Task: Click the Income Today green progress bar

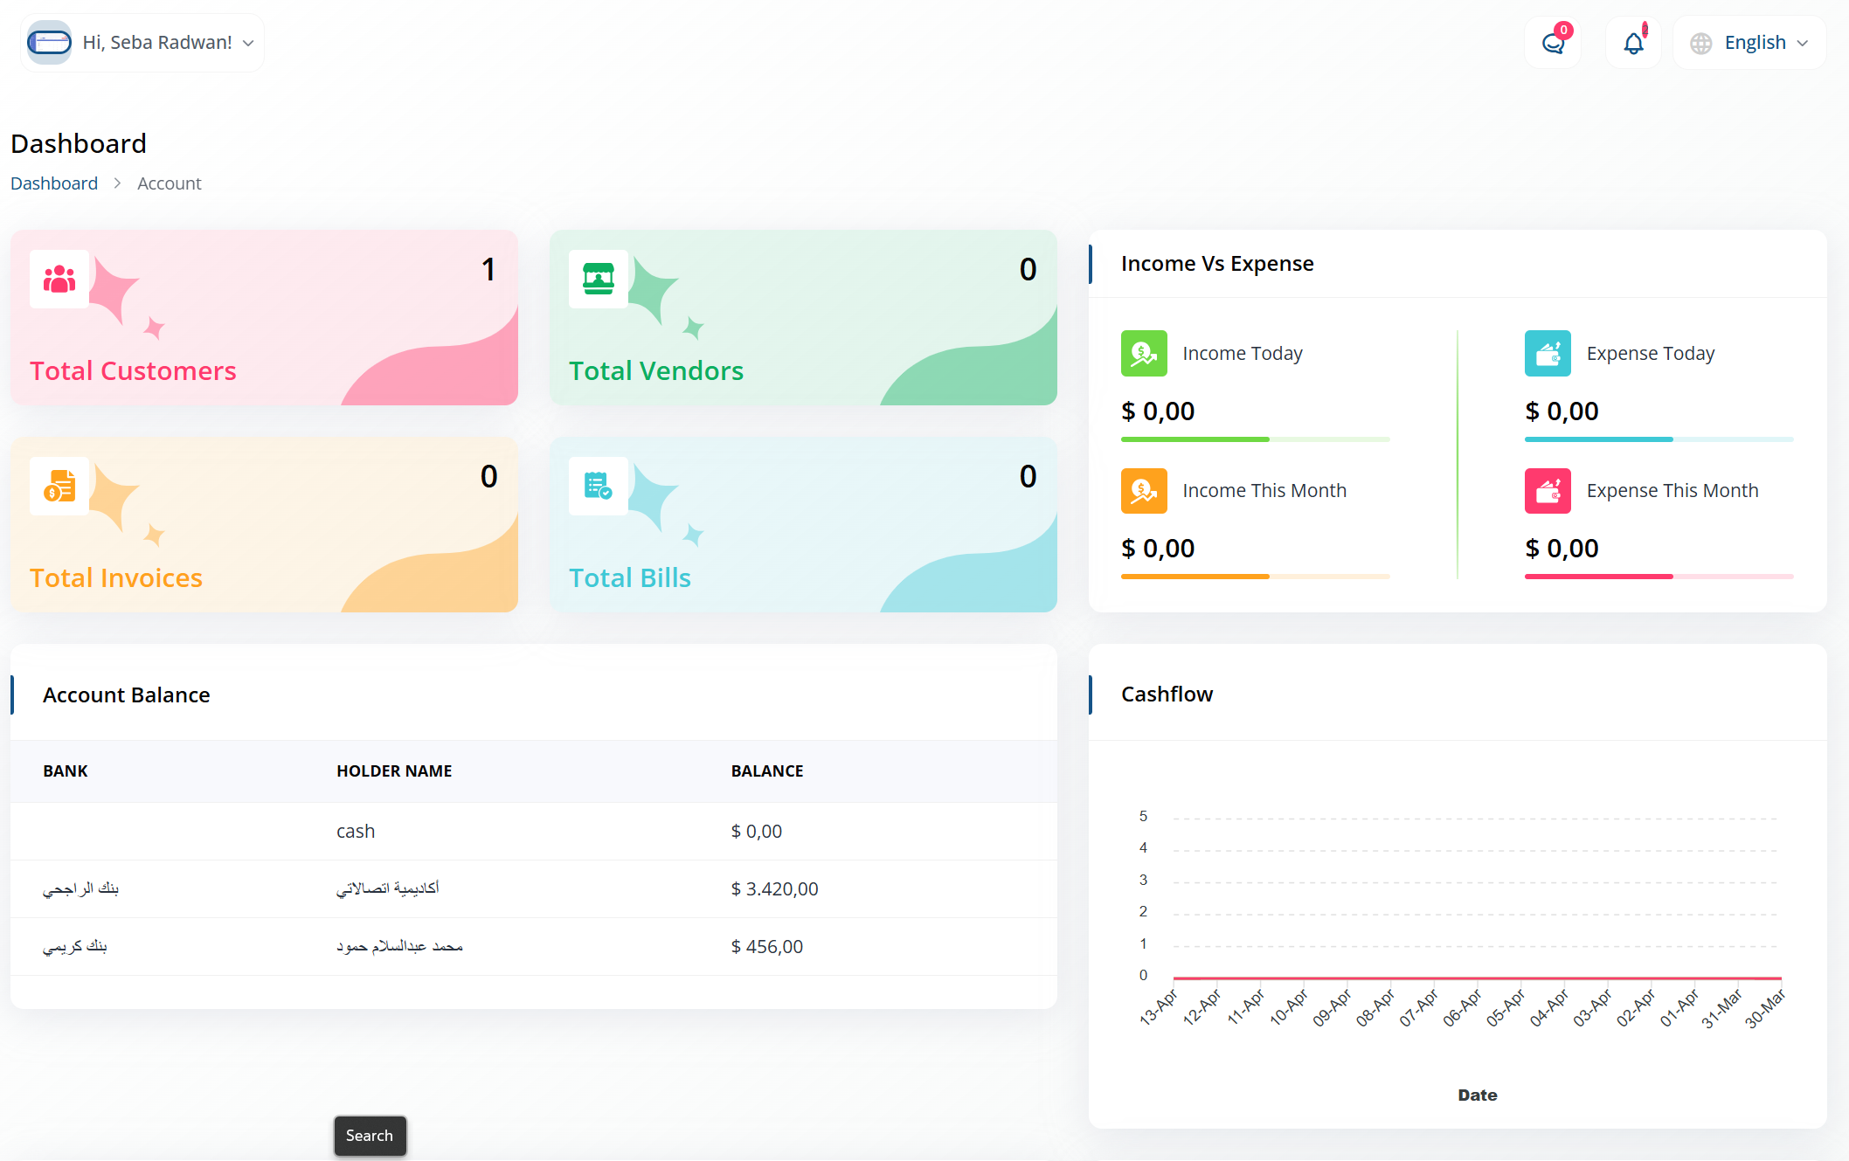Action: pyautogui.click(x=1195, y=439)
